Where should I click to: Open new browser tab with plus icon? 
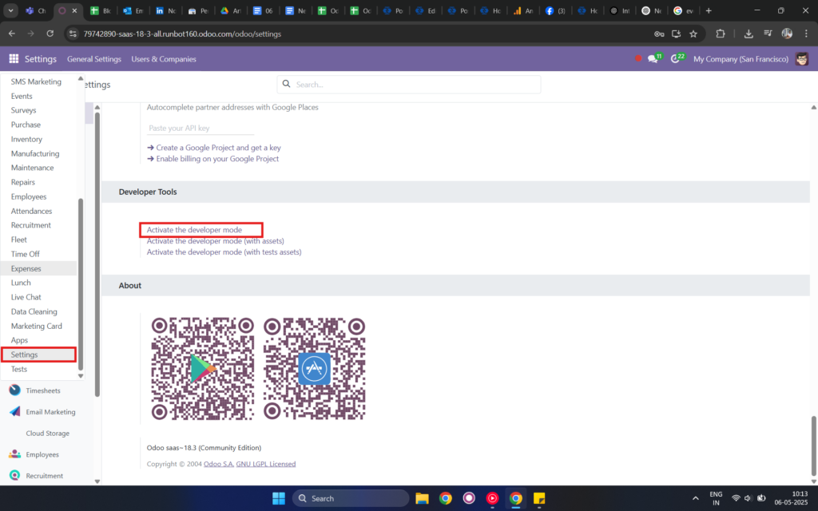point(709,10)
